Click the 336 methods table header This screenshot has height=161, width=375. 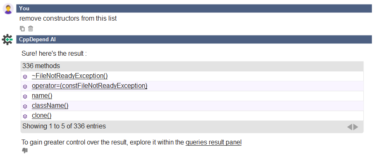pyautogui.click(x=192, y=66)
